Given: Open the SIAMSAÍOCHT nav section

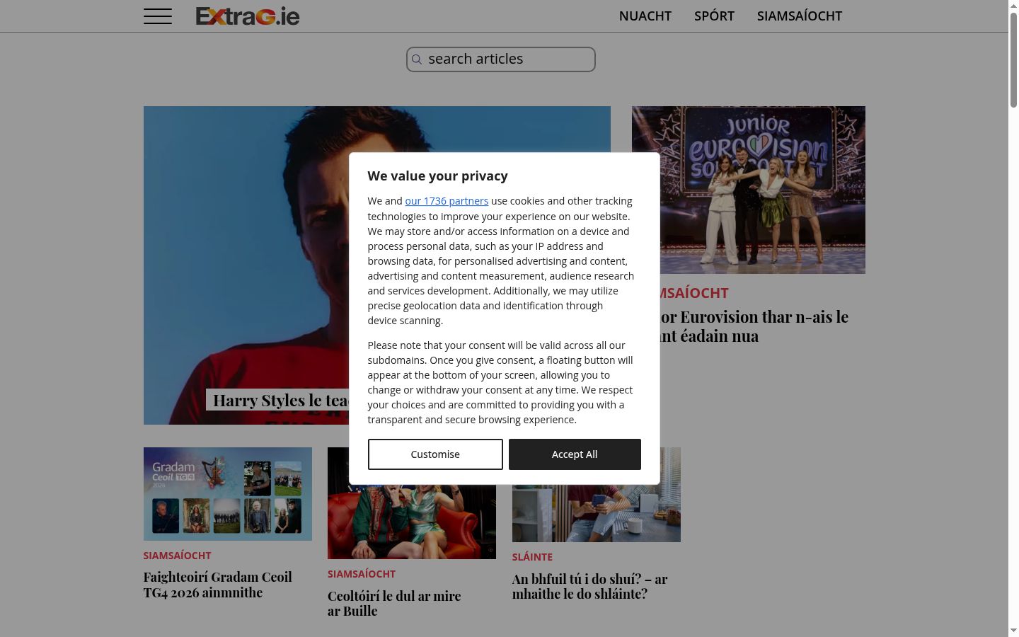Looking at the screenshot, I should click(x=800, y=16).
